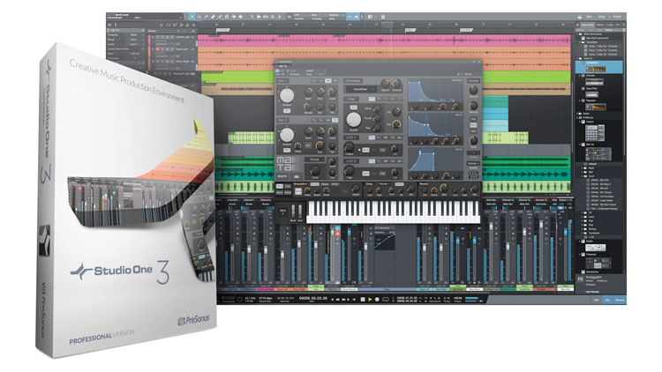Click the pitch bend wheel beside the keyboard
662x372 pixels.
[x=293, y=212]
